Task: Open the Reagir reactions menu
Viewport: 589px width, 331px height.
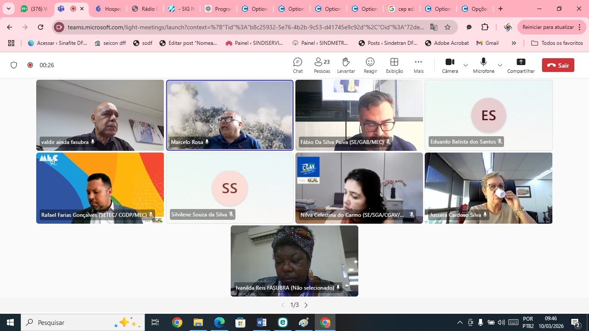Action: pos(370,65)
